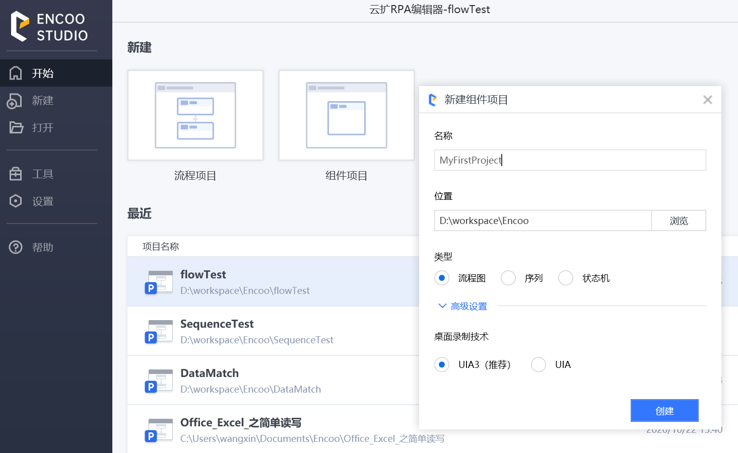
Task: Click the C:\Users\wangxin Office_Excel path text
Action: tap(312, 438)
